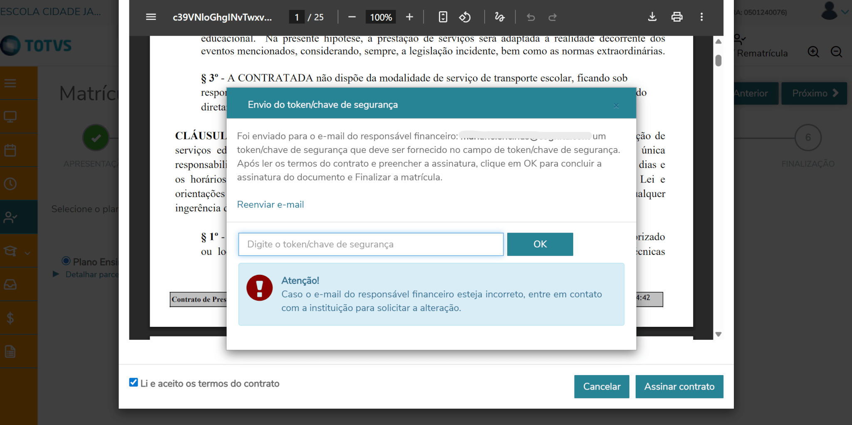Click PDF scrollbar down arrow

tap(718, 334)
